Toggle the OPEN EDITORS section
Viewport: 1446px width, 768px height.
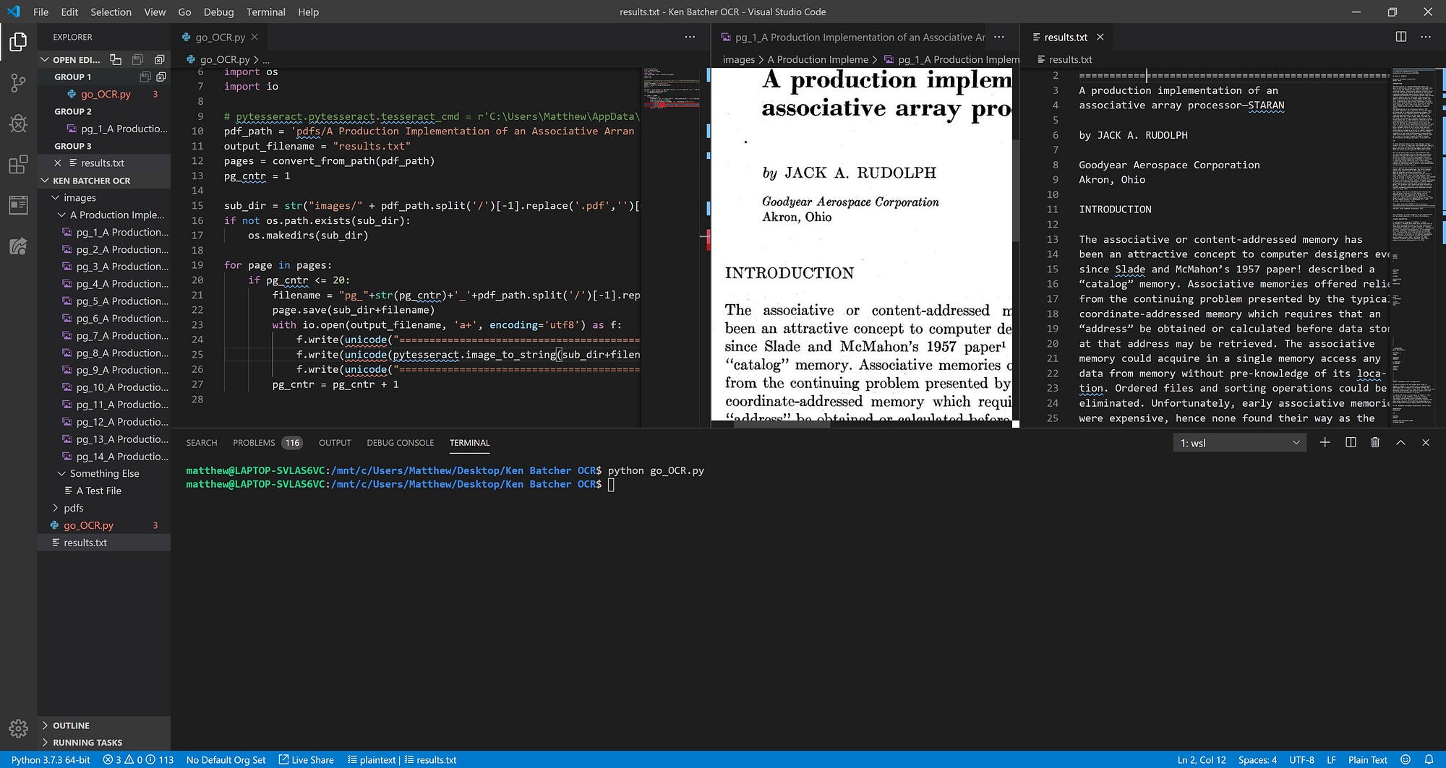pos(75,59)
